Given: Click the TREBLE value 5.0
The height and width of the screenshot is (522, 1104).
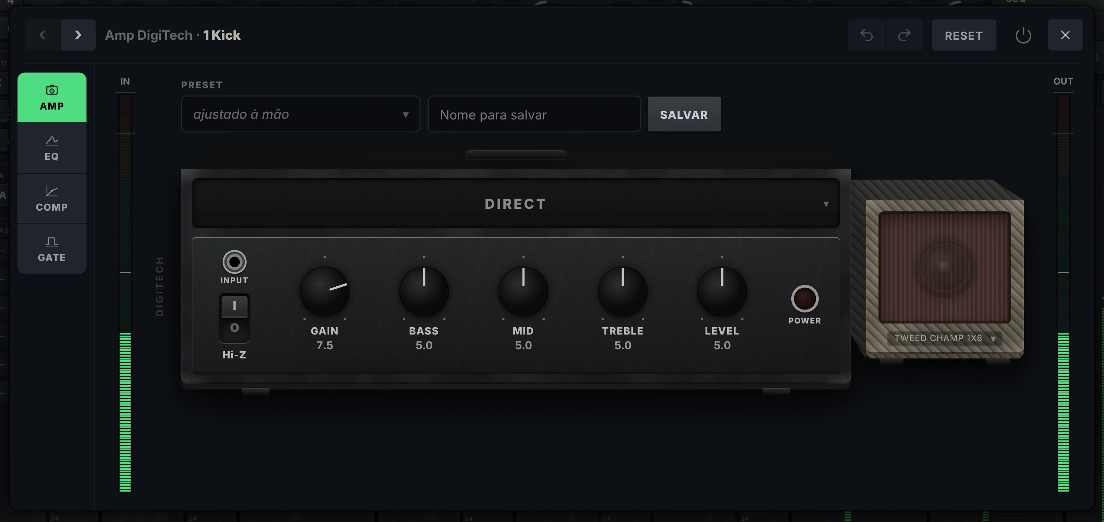Looking at the screenshot, I should pos(623,345).
